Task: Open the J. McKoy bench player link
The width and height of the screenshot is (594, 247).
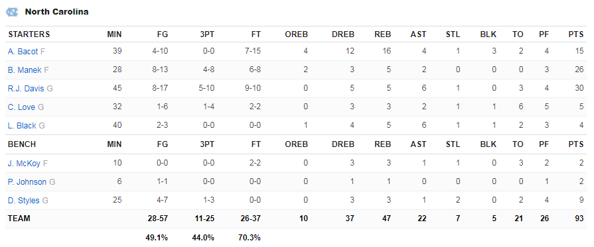Action: tap(24, 164)
